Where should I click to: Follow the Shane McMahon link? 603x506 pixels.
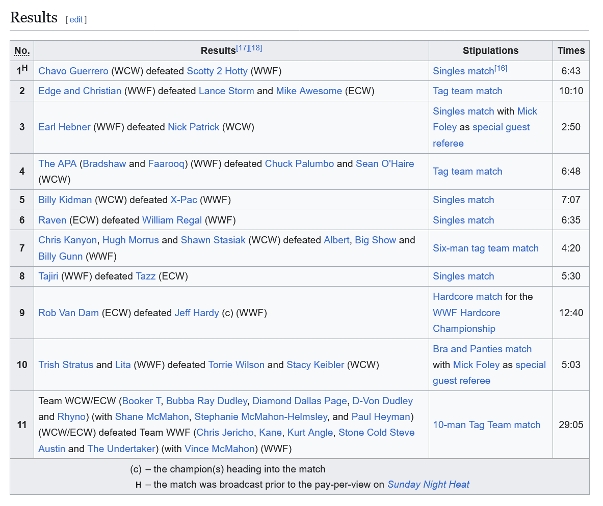point(152,417)
